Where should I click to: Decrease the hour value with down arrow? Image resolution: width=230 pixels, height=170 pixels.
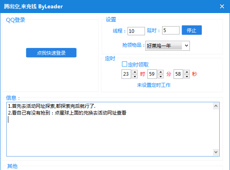click(x=135, y=76)
